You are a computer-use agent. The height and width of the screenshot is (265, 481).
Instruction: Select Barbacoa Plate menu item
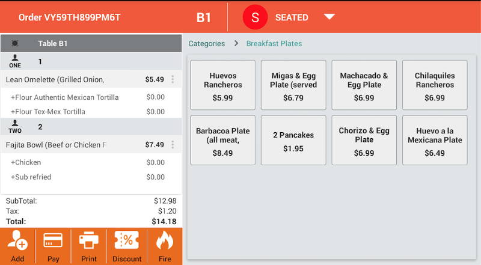(222, 140)
